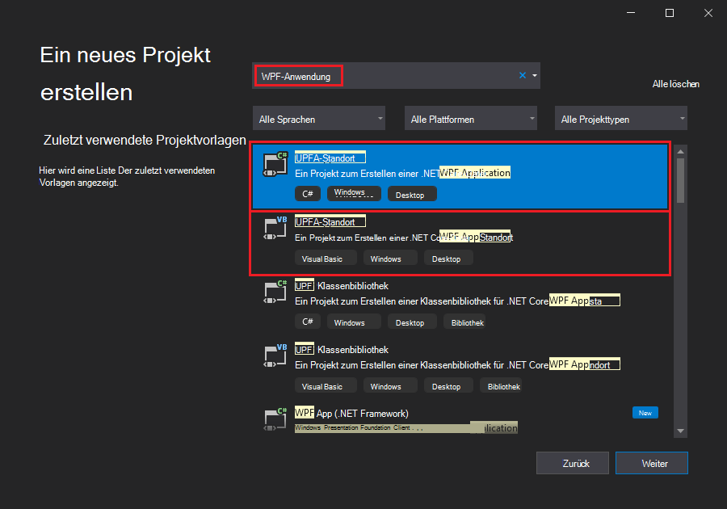Click the scrollbar up arrow in template list
Image resolution: width=727 pixels, height=509 pixels.
click(680, 151)
